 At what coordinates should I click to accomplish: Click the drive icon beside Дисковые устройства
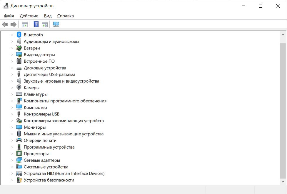(x=19, y=68)
